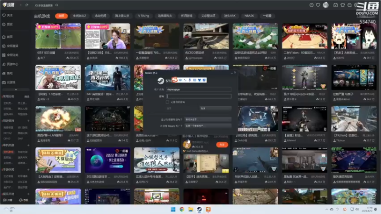The height and width of the screenshot is (214, 381).
Task: Show hidden system tray icons chevron
Action: 326,209
